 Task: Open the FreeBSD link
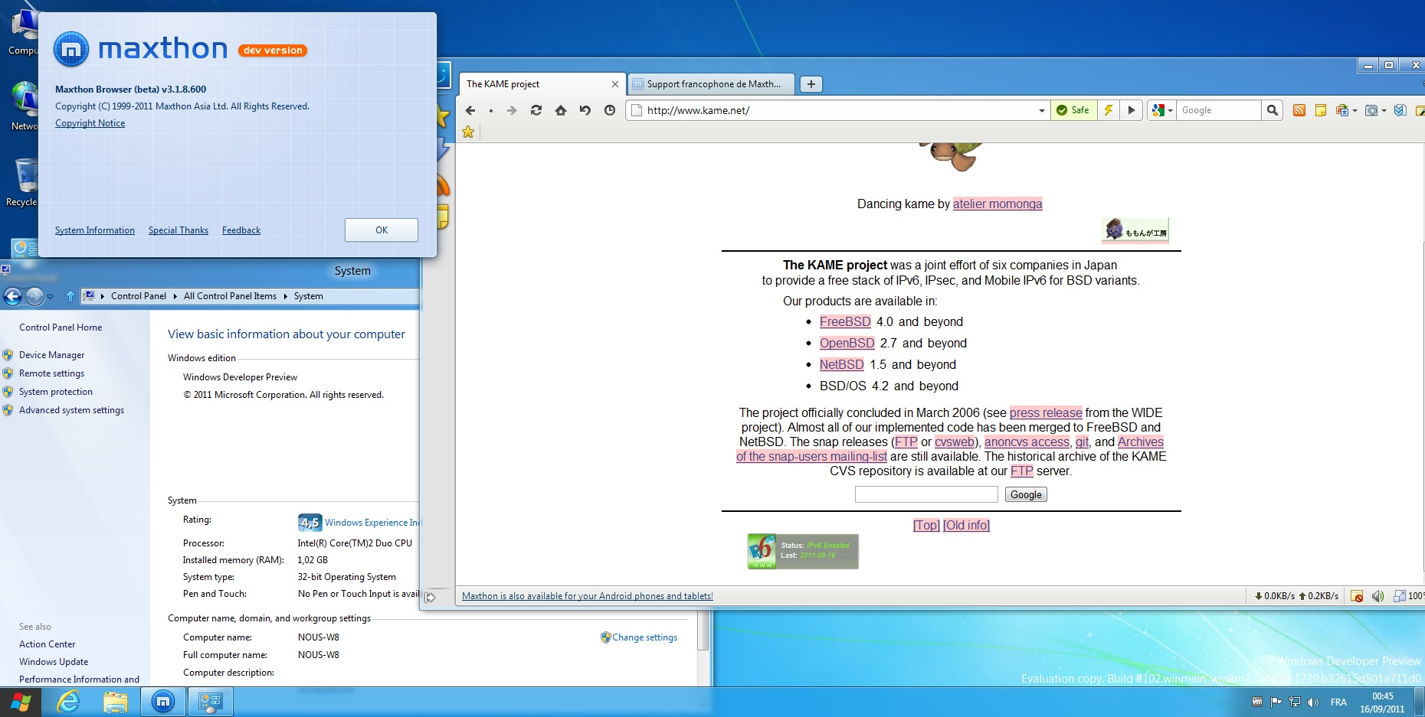tap(845, 321)
